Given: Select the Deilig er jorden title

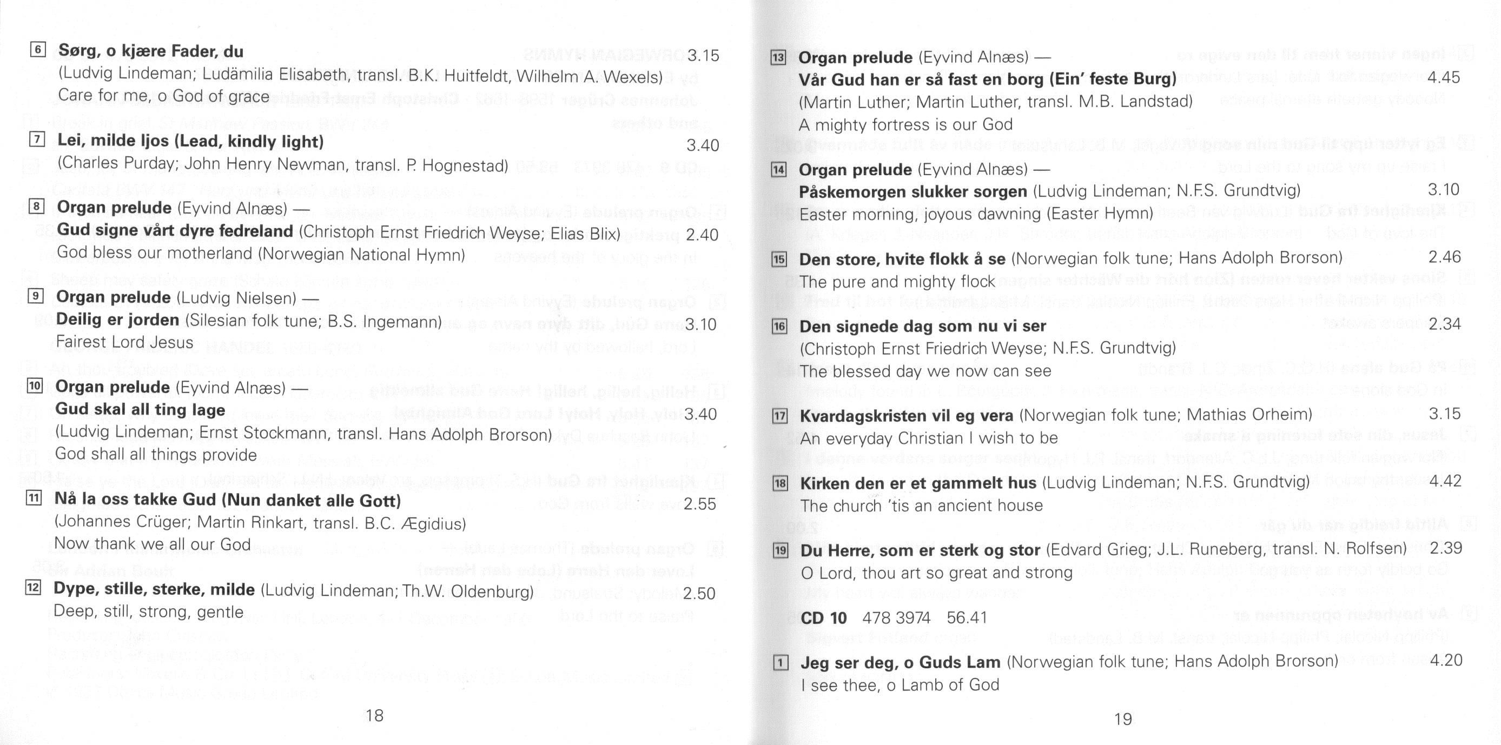Looking at the screenshot, I should tap(118, 320).
